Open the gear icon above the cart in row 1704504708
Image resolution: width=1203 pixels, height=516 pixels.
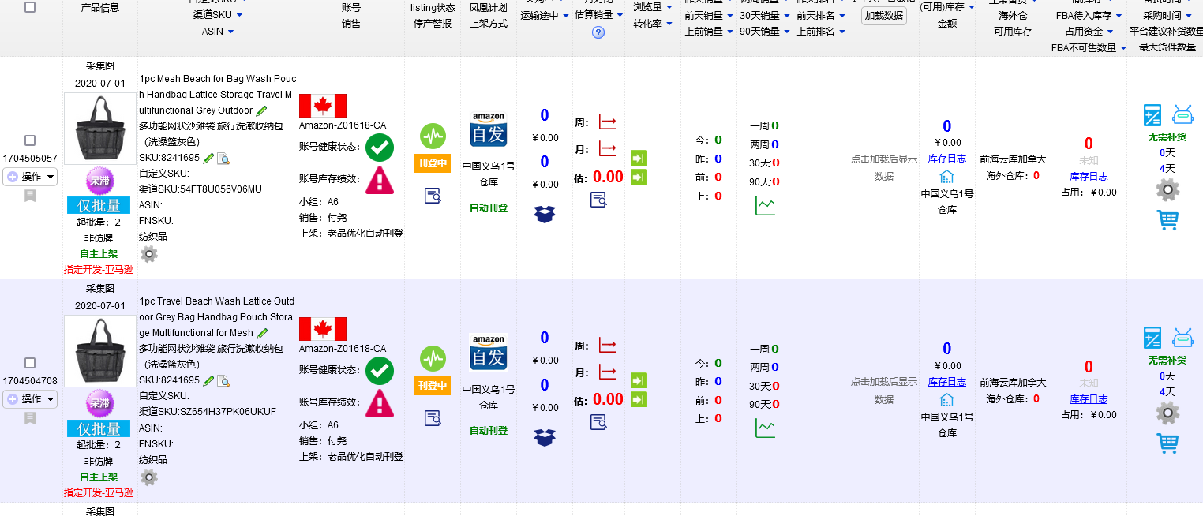click(1167, 413)
